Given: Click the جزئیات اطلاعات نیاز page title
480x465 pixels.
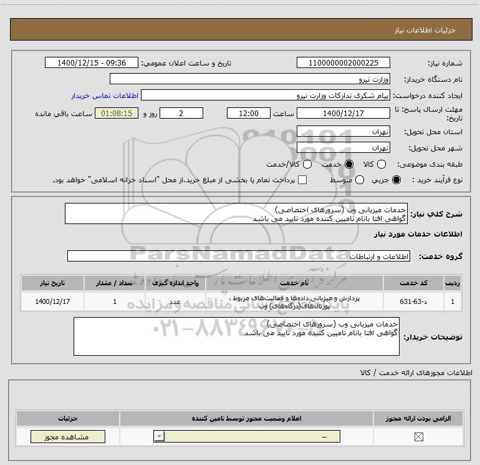Looking at the screenshot, I should [x=425, y=30].
